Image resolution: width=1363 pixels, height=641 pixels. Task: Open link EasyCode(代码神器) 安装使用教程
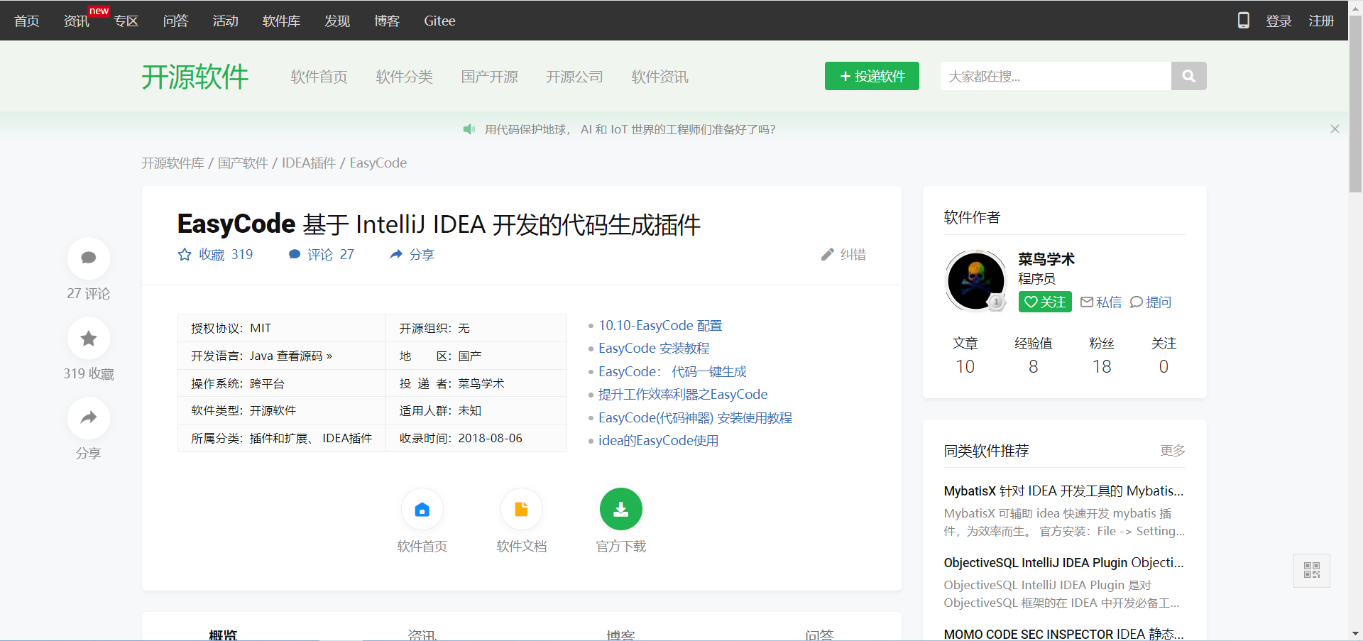point(695,417)
